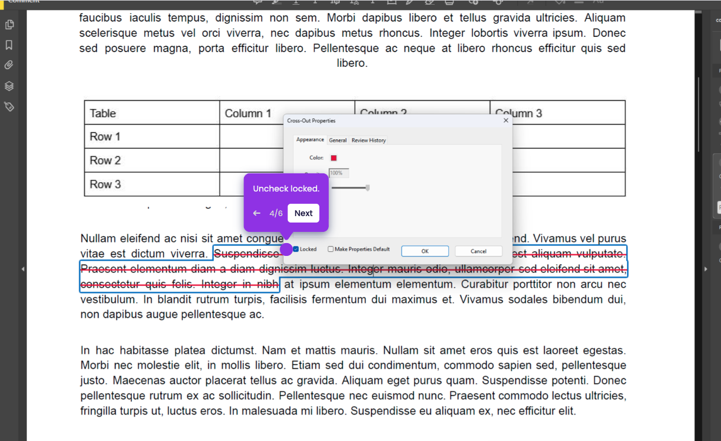Click the "Column 1" header cell
The width and height of the screenshot is (721, 441).
(x=287, y=112)
